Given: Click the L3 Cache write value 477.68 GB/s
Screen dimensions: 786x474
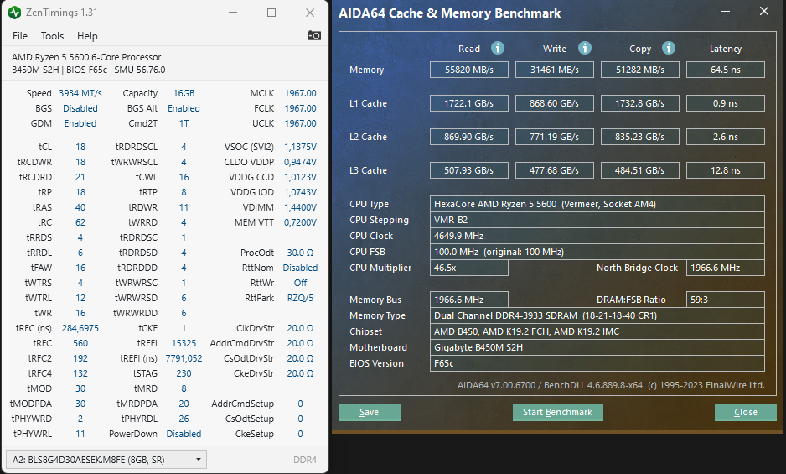Looking at the screenshot, I should pyautogui.click(x=555, y=170).
